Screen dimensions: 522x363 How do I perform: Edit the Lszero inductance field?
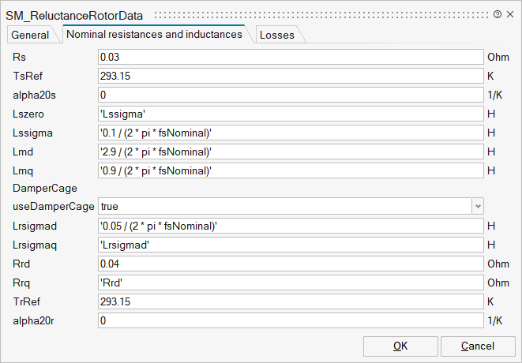[290, 114]
